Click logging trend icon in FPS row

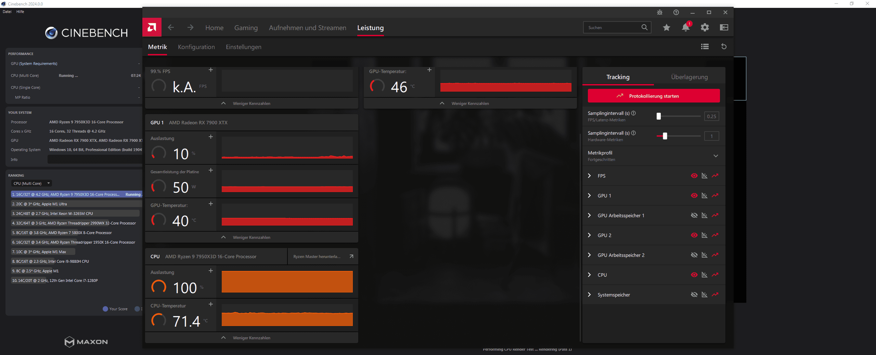715,176
